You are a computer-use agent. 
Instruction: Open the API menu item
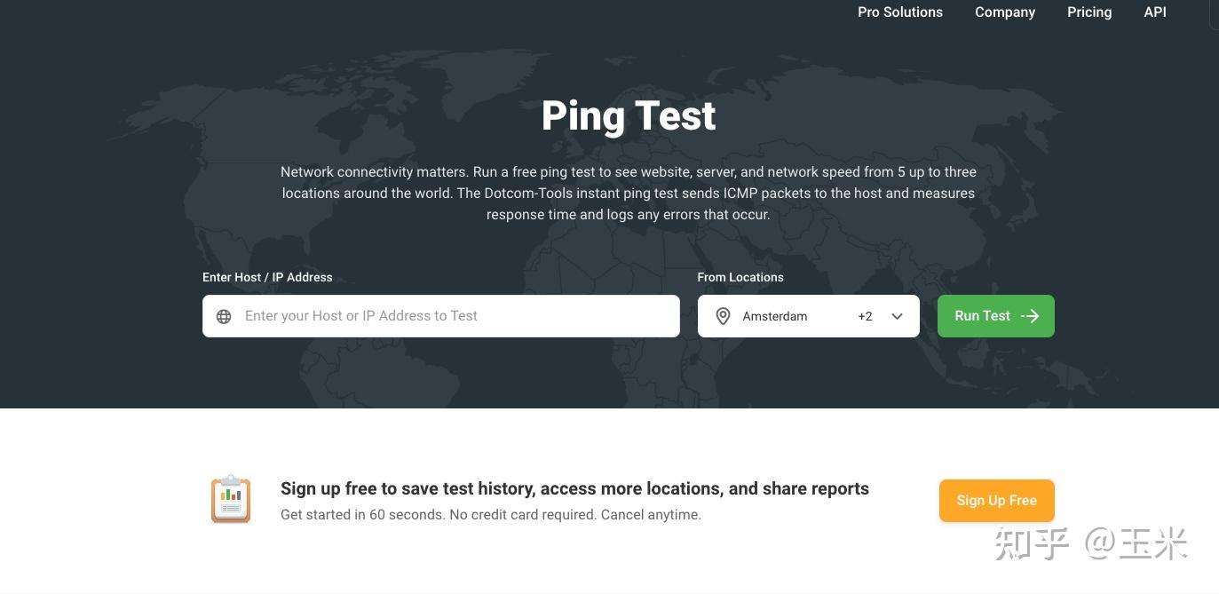click(1154, 12)
